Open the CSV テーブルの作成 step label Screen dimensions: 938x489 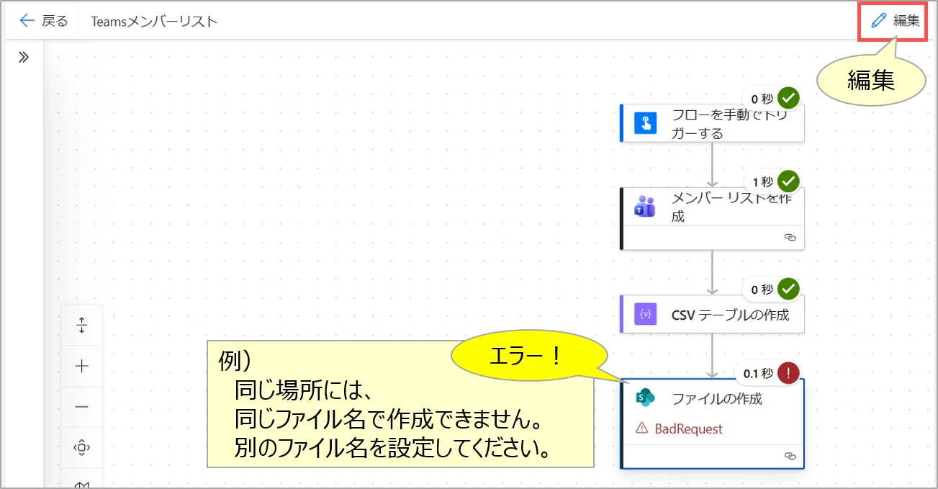(x=730, y=315)
